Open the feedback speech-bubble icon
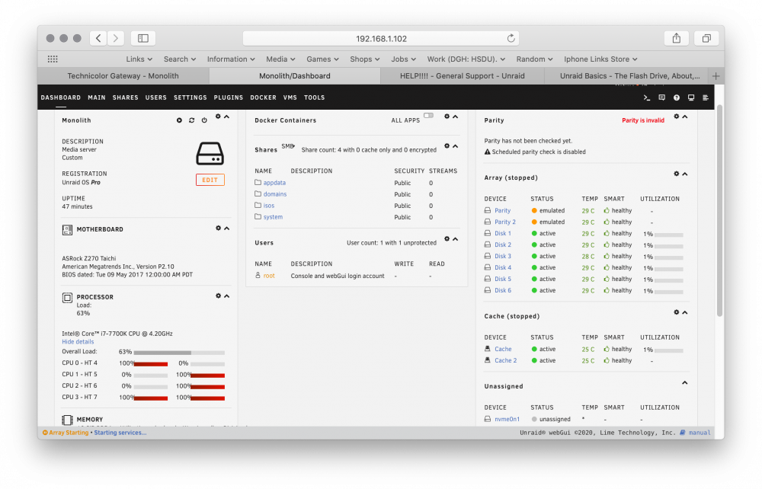762x489 pixels. coord(661,97)
